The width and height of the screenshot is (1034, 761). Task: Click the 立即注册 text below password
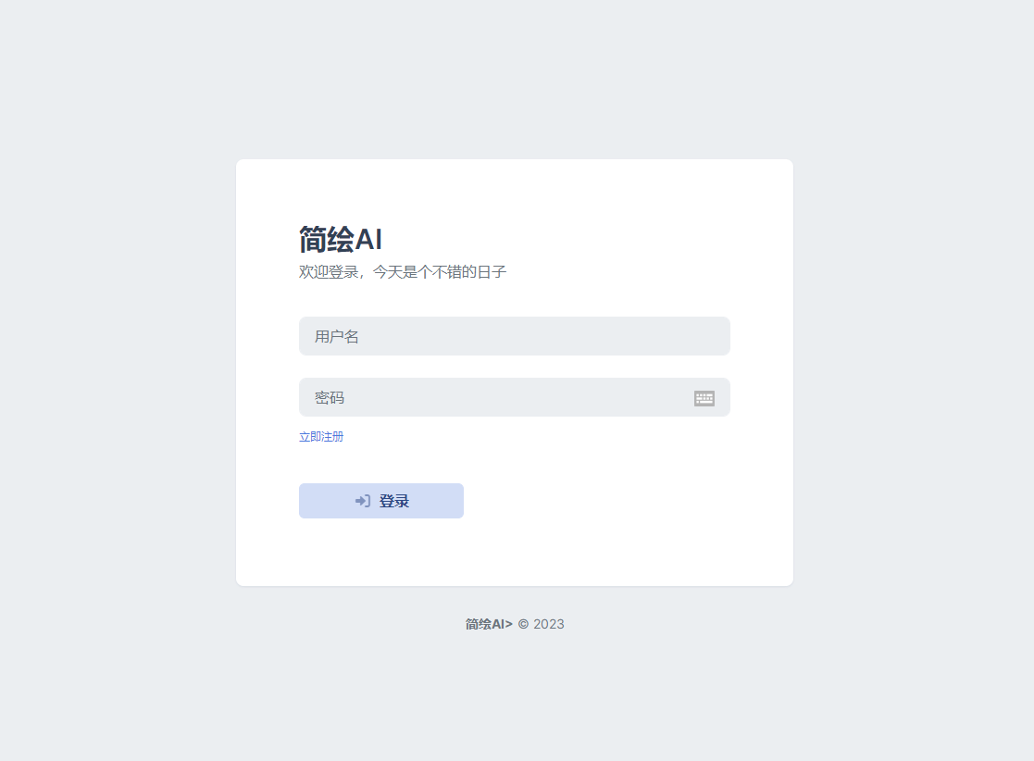pyautogui.click(x=321, y=436)
